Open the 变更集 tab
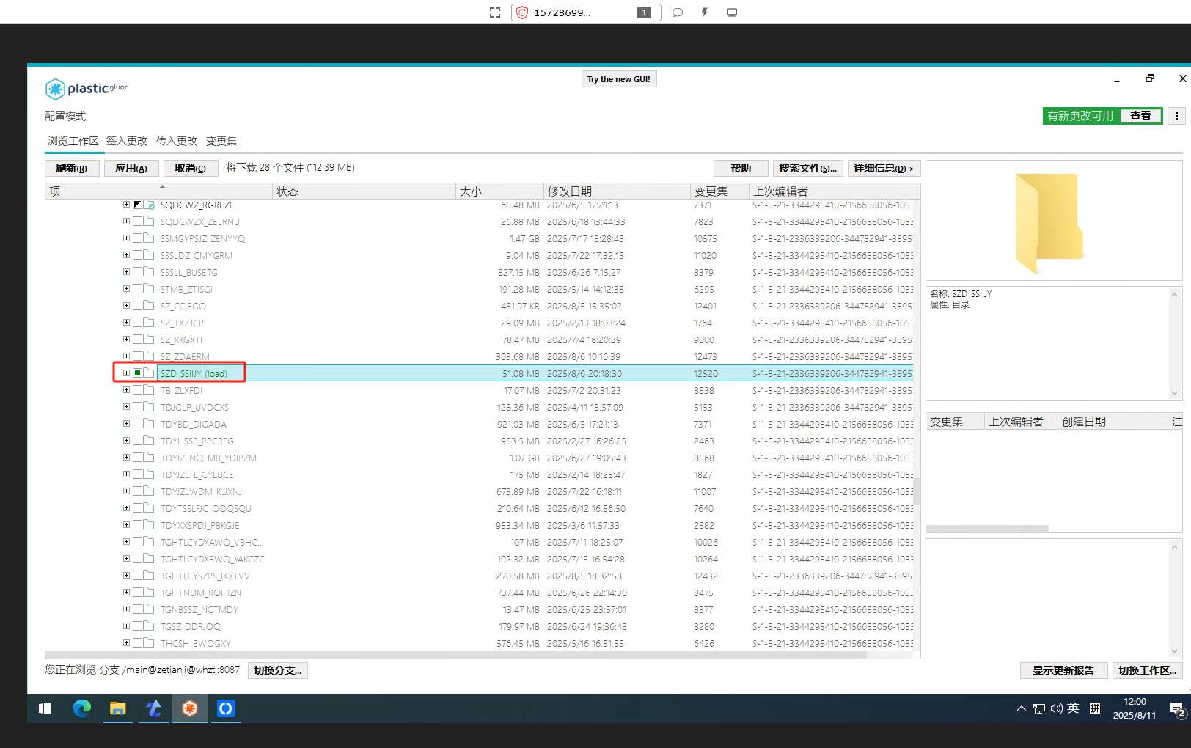 click(221, 141)
